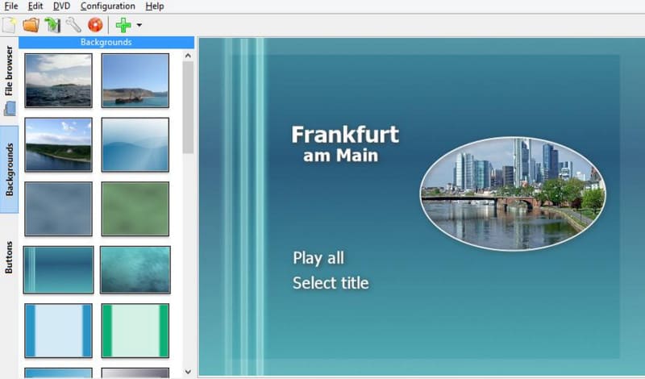Select the Frankfurt skyline oval image
Image resolution: width=645 pixels, height=379 pixels.
(513, 191)
